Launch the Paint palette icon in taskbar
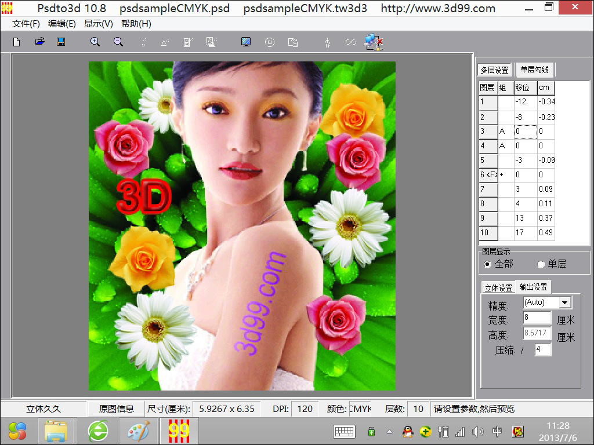Image resolution: width=594 pixels, height=445 pixels. tap(138, 431)
